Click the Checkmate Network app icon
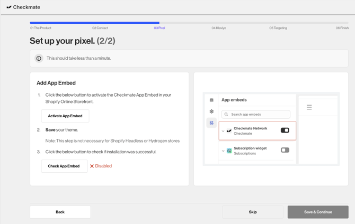355x224 pixels. pos(229,131)
